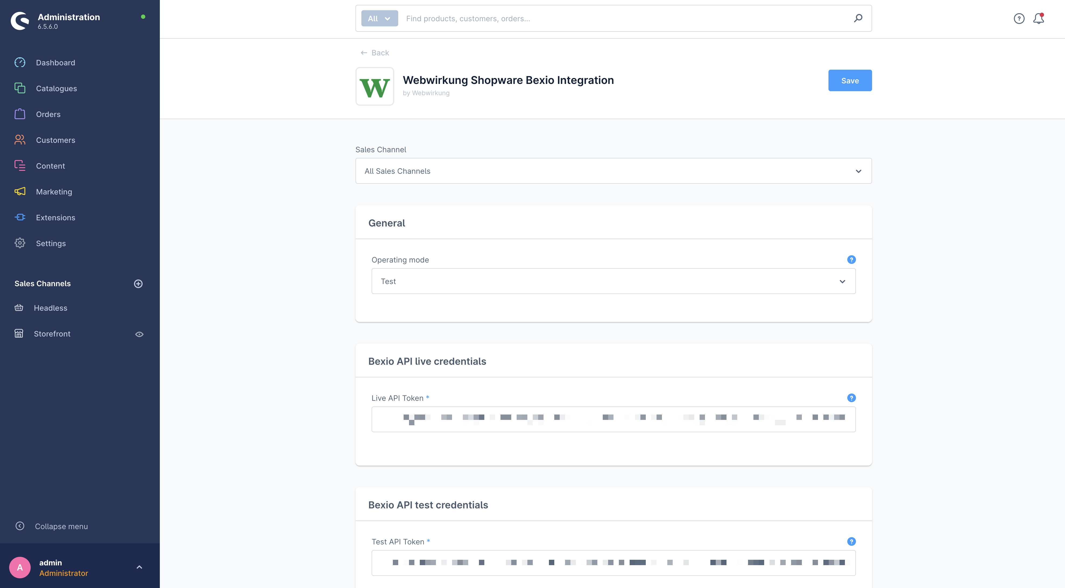This screenshot has height=588, width=1065.
Task: Open Orders using the bag icon
Action: pyautogui.click(x=20, y=114)
